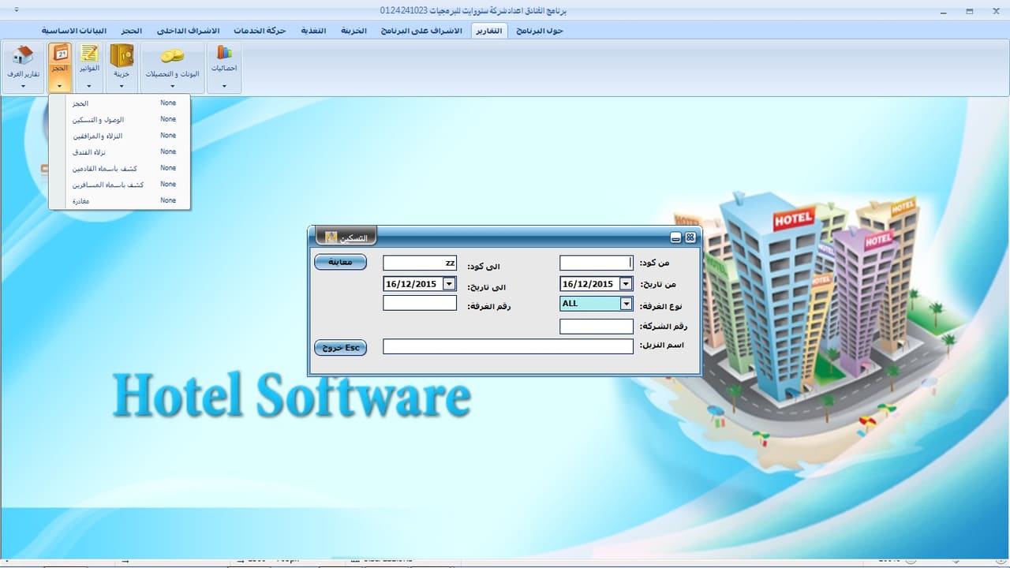Choose كشف باسماء المسافرين menu entry
Viewport: 1010px width, 568px height.
(x=120, y=185)
